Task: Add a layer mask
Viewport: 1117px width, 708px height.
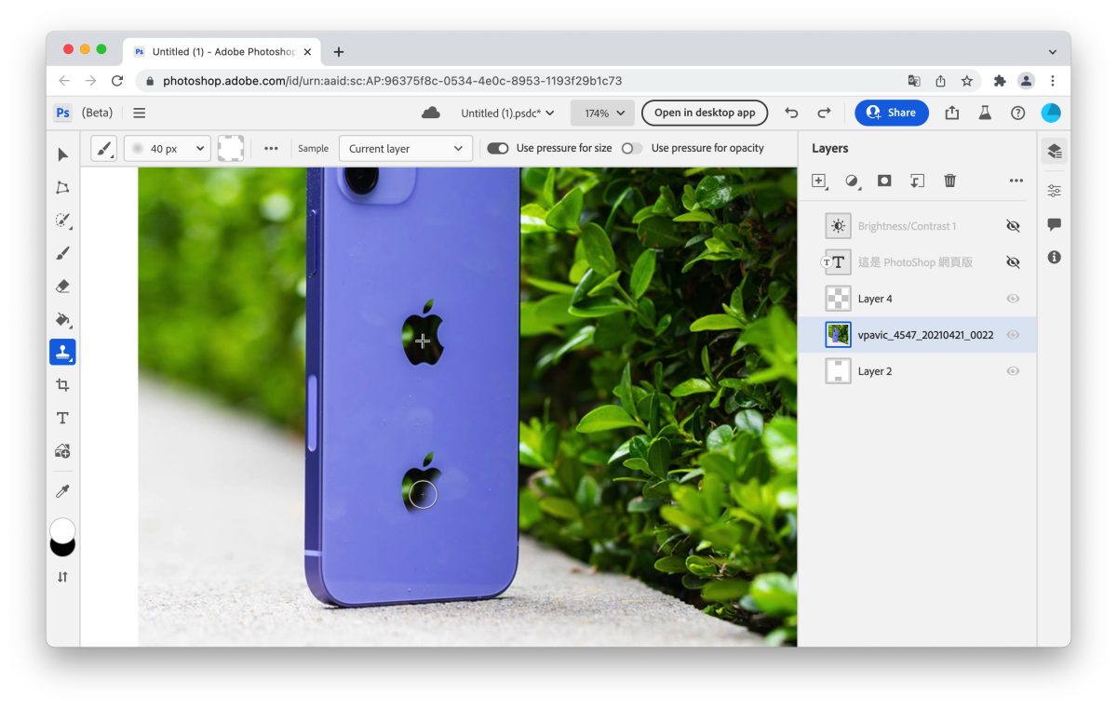Action: 884,180
